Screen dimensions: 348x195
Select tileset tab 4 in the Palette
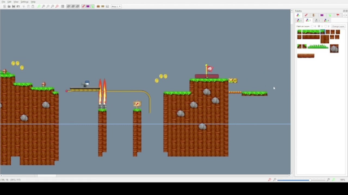(327, 20)
